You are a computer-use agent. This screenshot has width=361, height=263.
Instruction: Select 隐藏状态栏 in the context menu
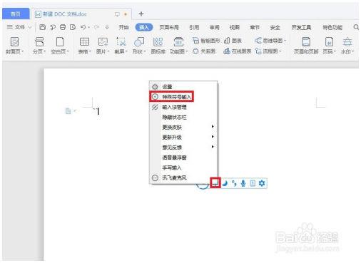[183, 117]
